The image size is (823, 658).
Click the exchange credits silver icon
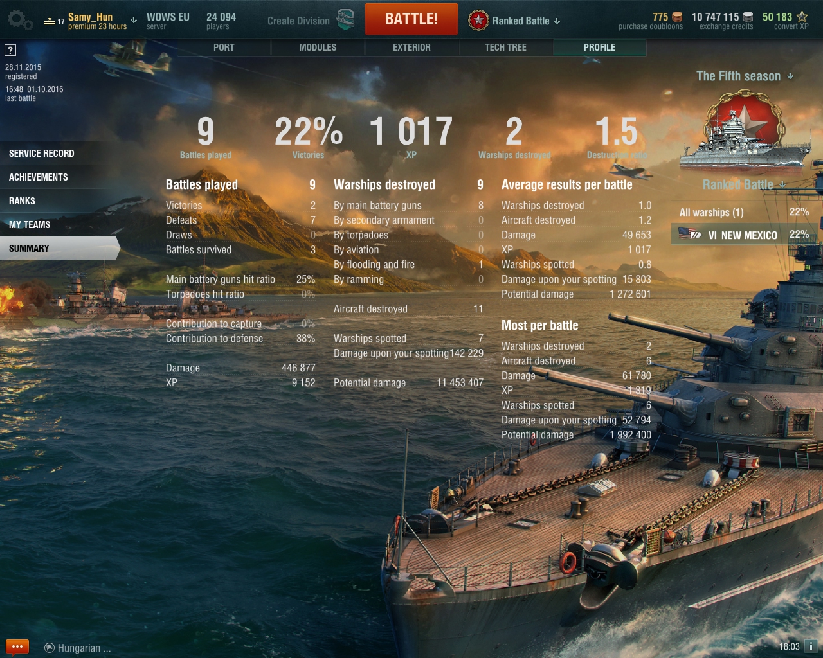pyautogui.click(x=748, y=17)
